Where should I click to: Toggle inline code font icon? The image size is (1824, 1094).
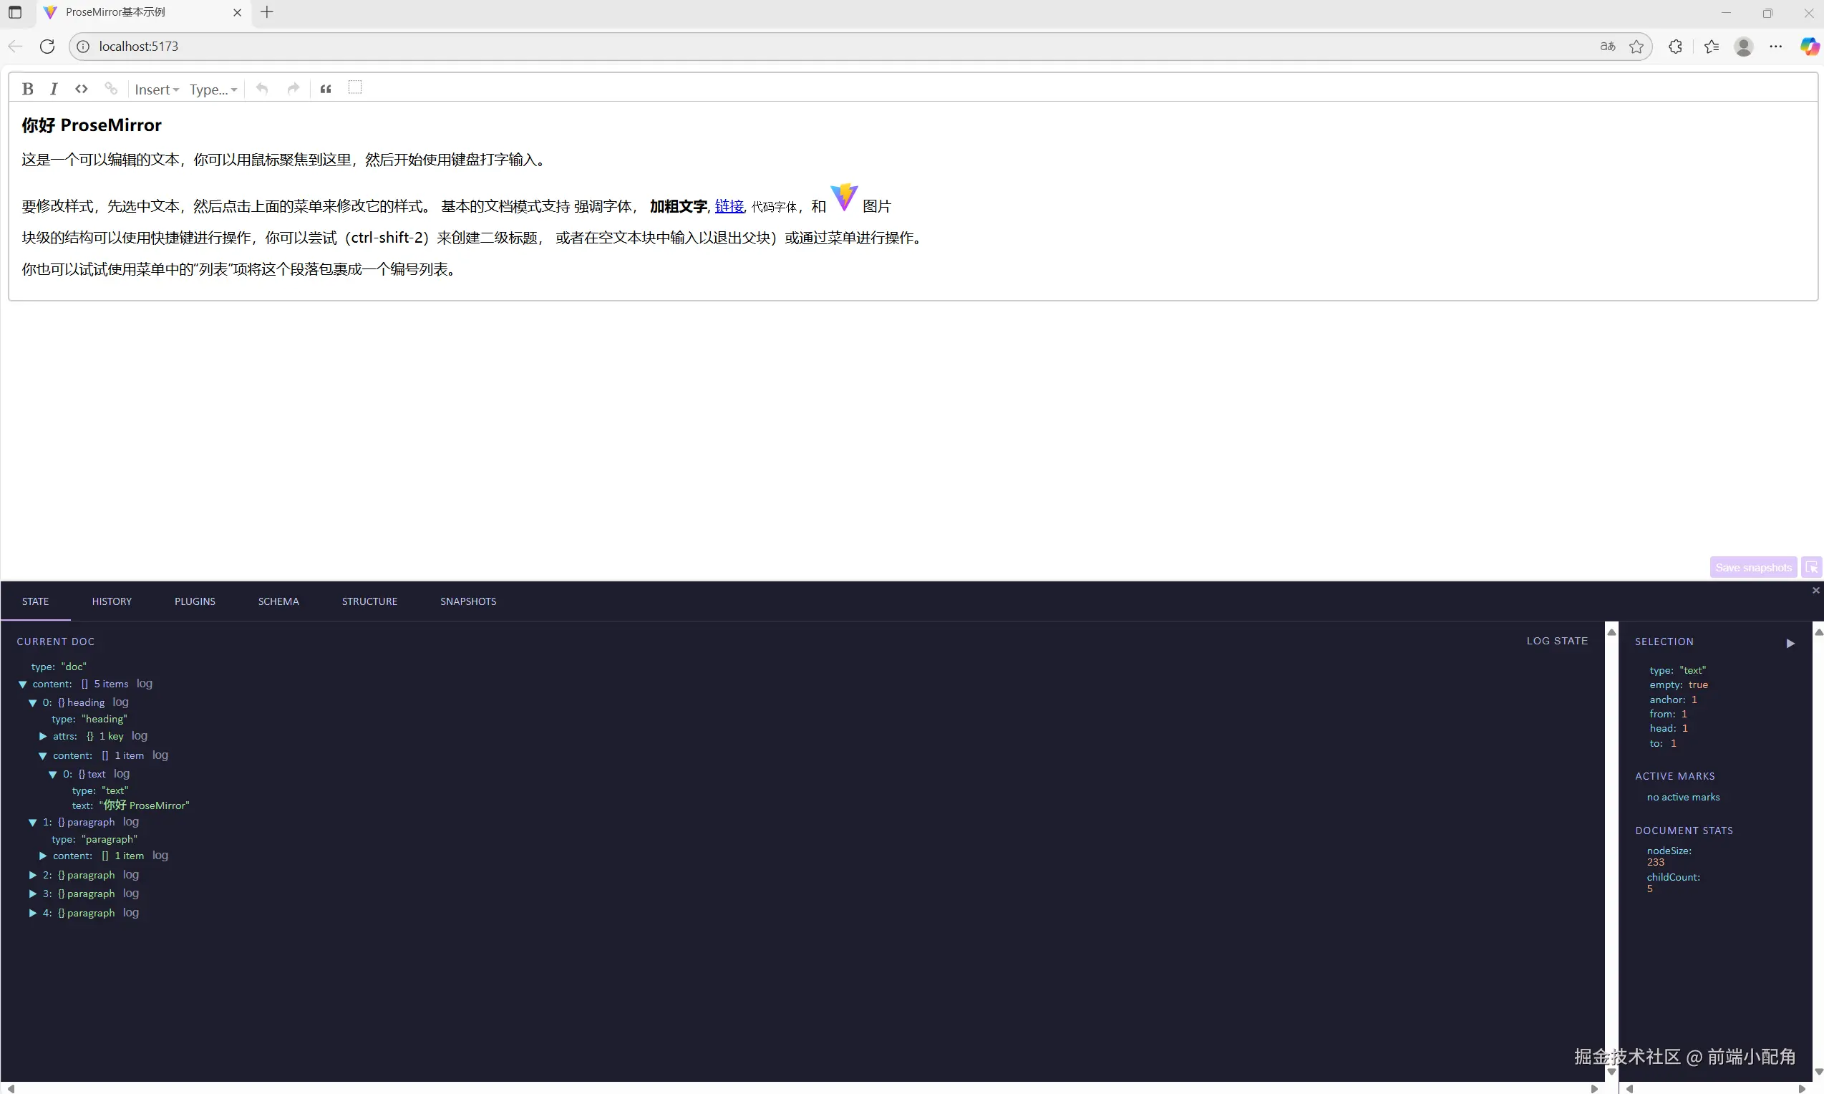[x=82, y=89]
